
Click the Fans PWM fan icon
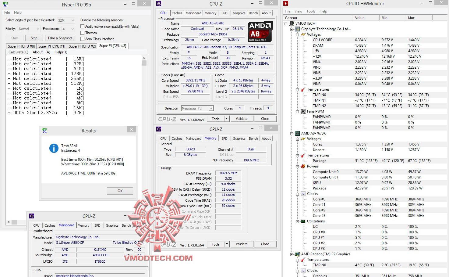tap(303, 111)
